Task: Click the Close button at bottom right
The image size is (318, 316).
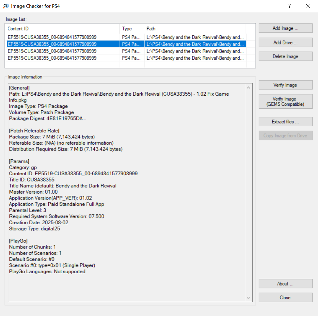Action: click(x=285, y=297)
